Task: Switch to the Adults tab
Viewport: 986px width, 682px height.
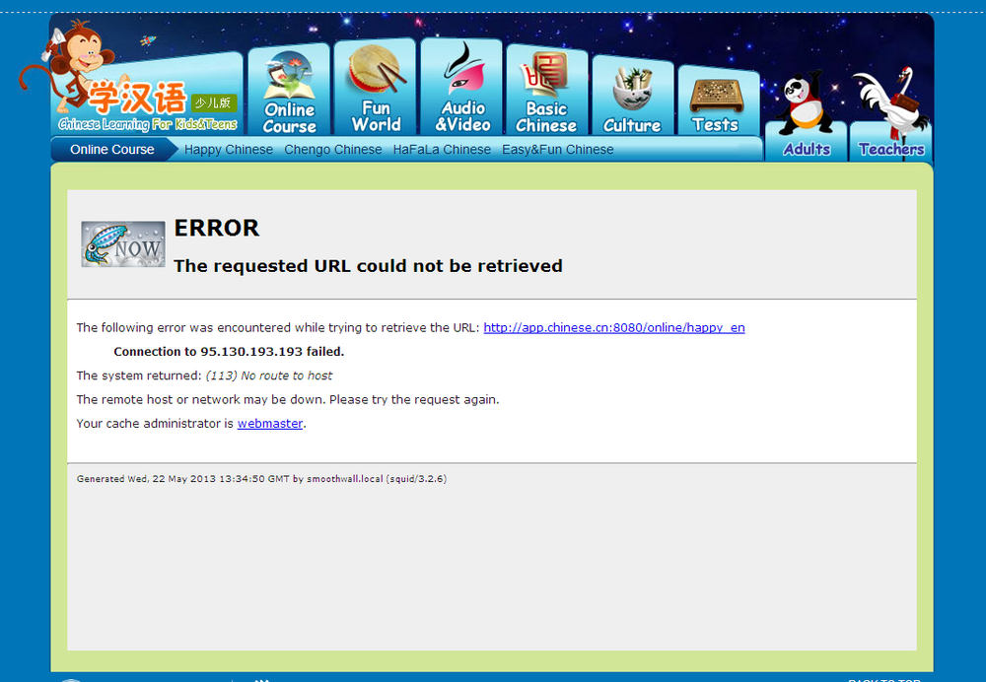Action: pyautogui.click(x=807, y=150)
